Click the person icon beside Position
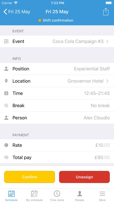Image resolution: width=114 pixels, height=202 pixels. (x=6, y=69)
